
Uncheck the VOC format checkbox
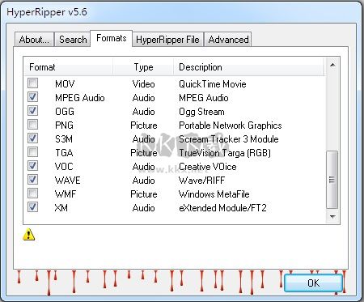[32, 166]
